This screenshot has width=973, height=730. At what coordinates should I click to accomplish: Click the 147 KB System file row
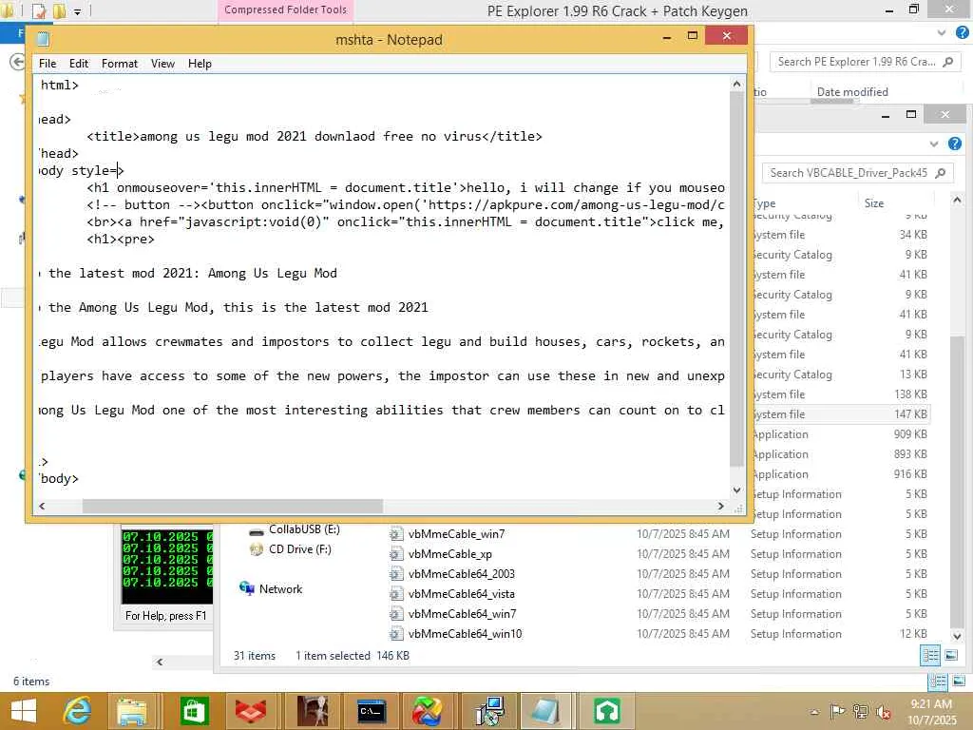[840, 414]
